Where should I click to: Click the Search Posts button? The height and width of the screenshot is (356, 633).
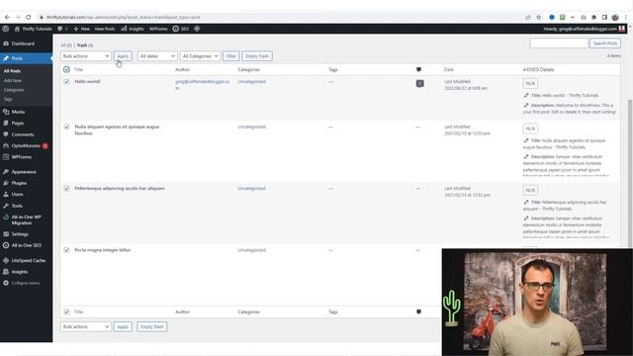605,44
